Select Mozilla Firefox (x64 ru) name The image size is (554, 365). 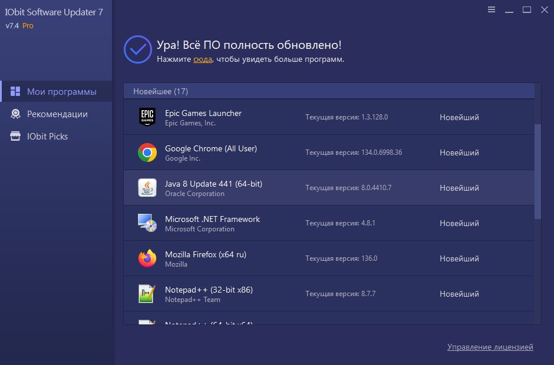206,254
